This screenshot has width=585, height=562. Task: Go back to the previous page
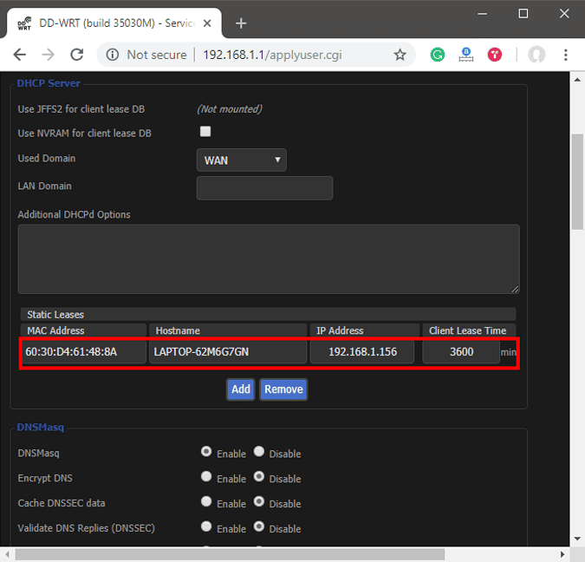19,55
